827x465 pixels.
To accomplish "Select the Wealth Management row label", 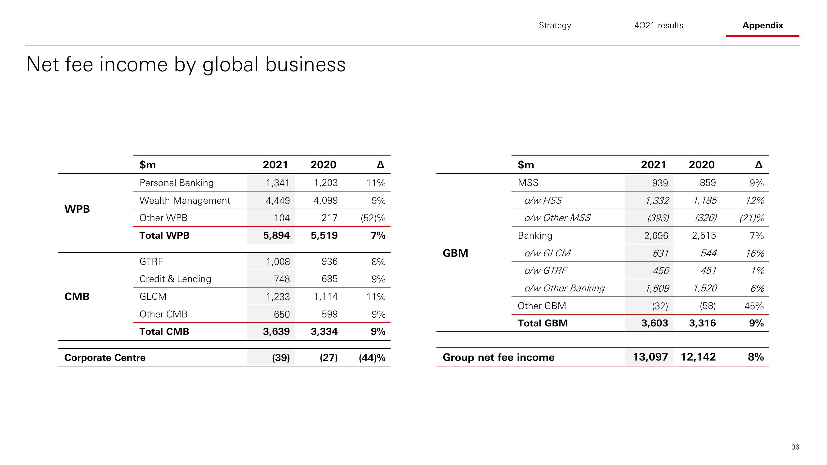I will click(x=185, y=200).
